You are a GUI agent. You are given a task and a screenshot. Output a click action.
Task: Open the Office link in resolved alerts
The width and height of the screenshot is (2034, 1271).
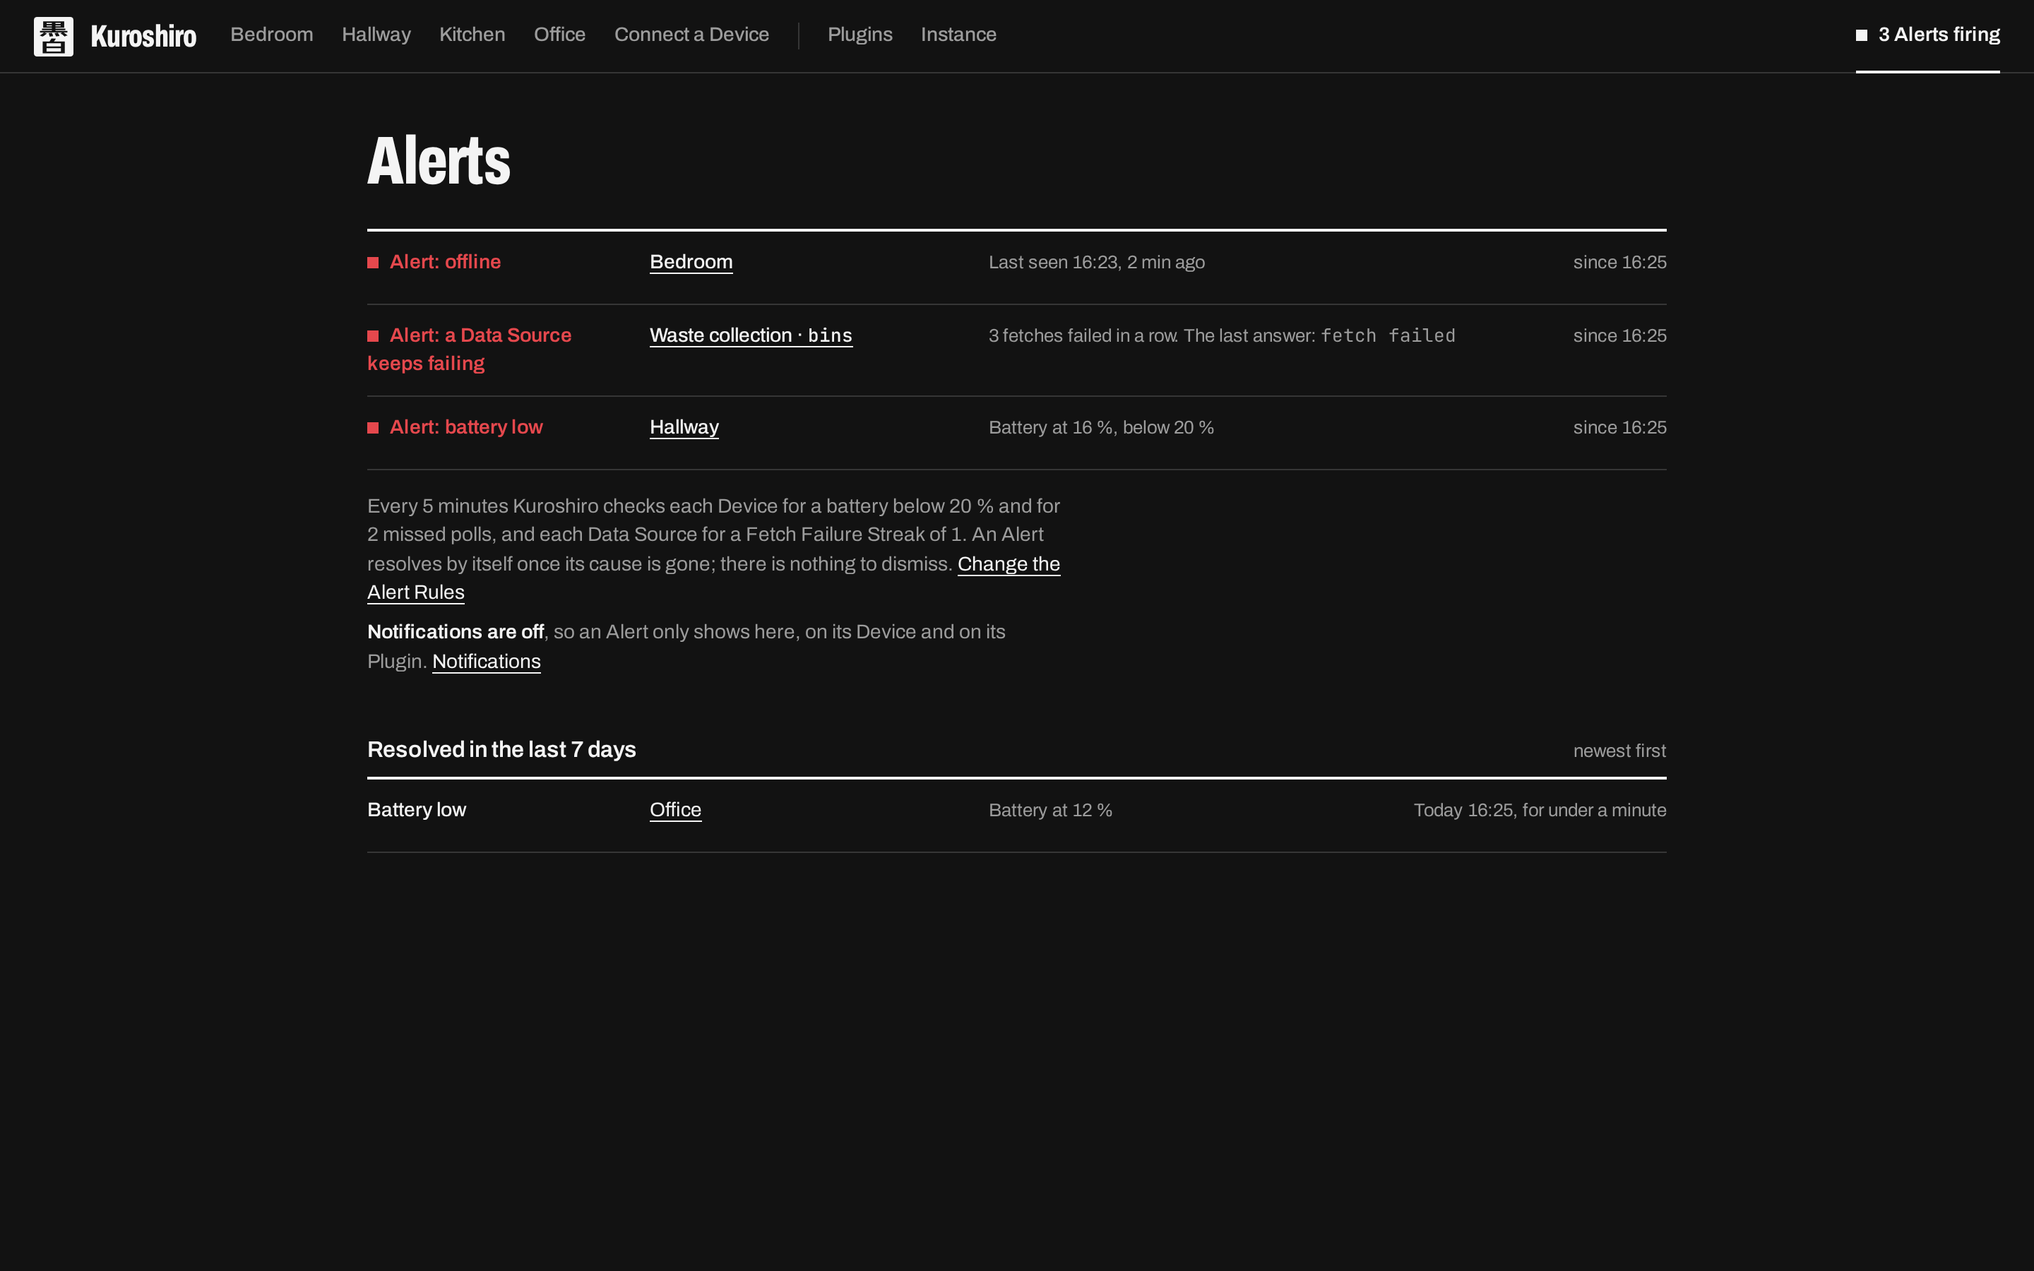click(675, 809)
